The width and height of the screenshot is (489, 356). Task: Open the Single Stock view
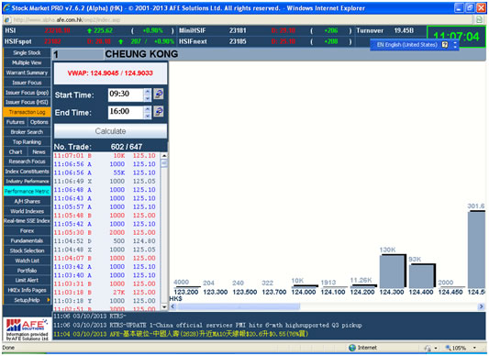click(27, 52)
